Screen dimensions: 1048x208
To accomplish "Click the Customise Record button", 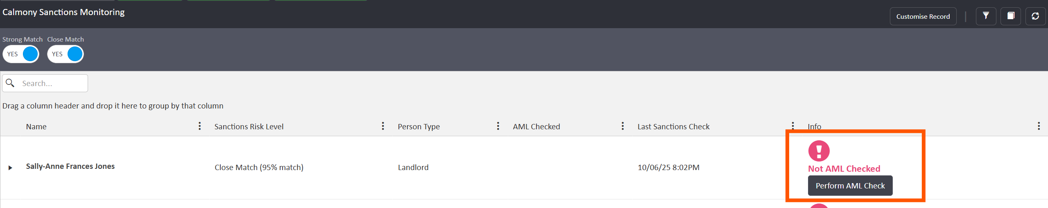I will coord(923,16).
